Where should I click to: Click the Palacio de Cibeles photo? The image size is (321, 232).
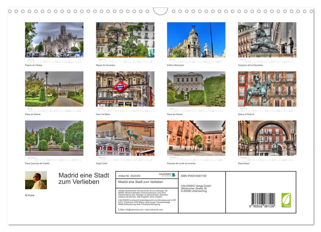(x=54, y=40)
